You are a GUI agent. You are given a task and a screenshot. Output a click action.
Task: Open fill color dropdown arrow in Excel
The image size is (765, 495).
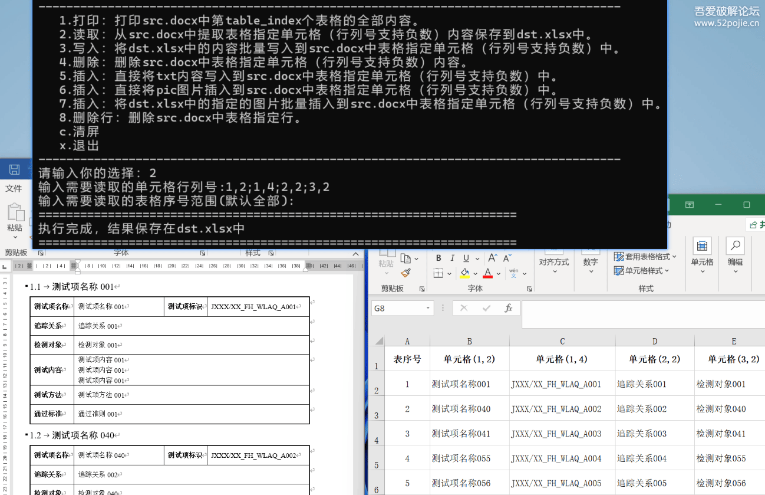point(475,274)
